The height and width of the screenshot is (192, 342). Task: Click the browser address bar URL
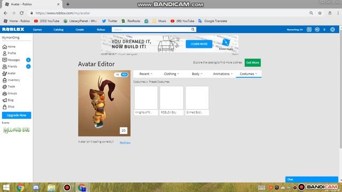click(x=63, y=13)
